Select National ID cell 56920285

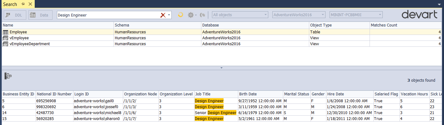tap(54, 118)
